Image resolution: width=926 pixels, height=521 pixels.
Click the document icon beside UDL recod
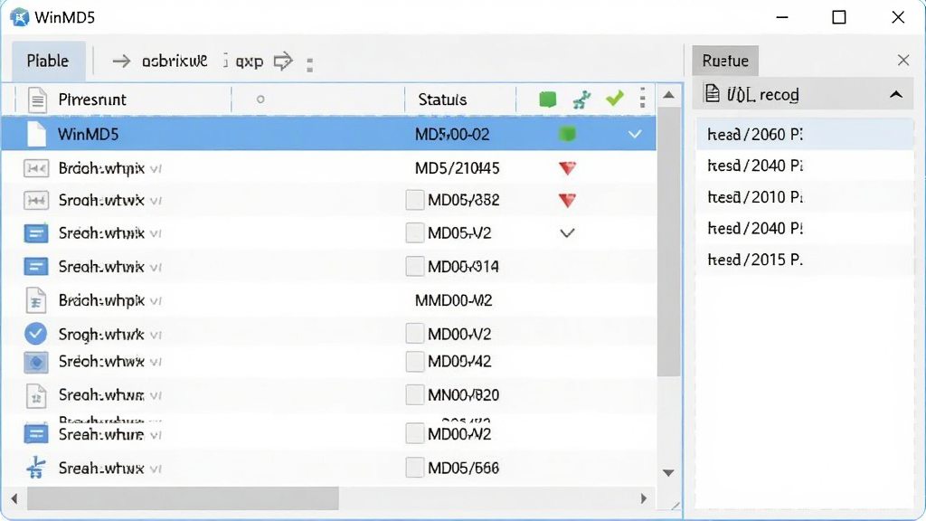(713, 93)
